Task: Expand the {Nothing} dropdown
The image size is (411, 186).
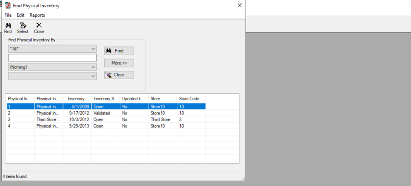Action: 93,67
